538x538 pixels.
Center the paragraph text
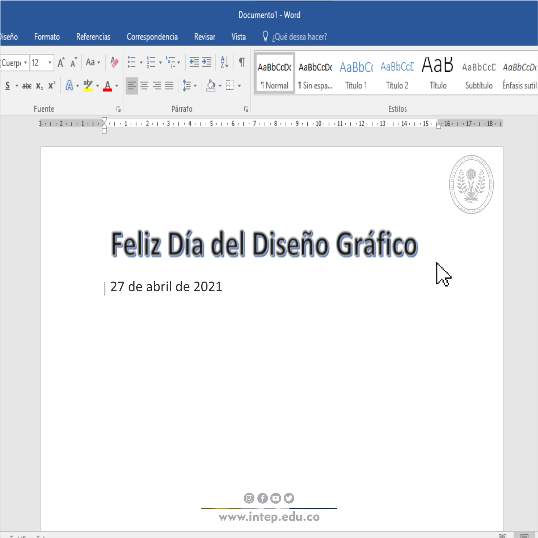click(x=144, y=86)
